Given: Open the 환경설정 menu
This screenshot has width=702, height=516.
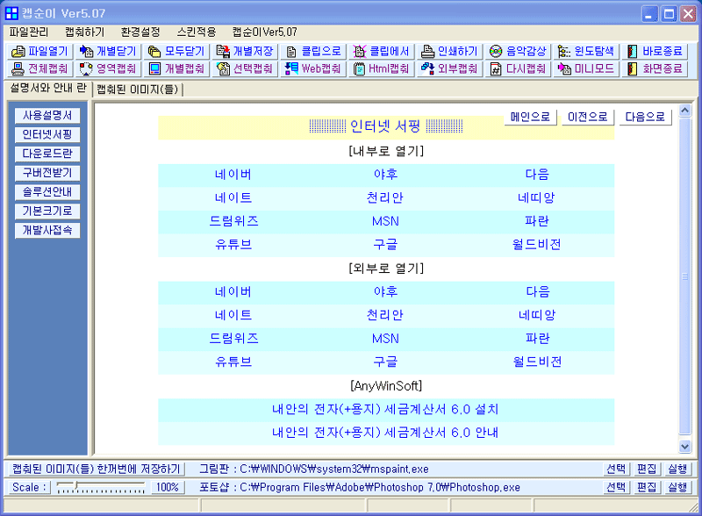Looking at the screenshot, I should click(140, 32).
